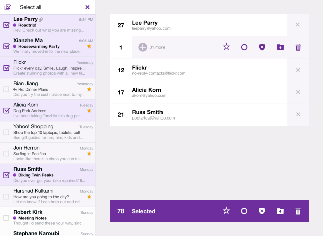Delete the single-message group row
The height and width of the screenshot is (236, 323).
[x=298, y=47]
